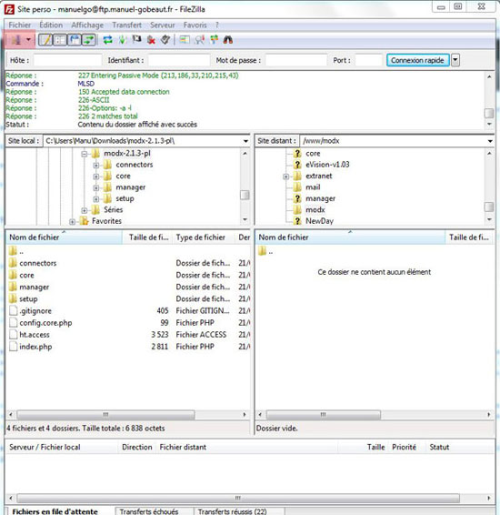Open the Fichier menu

[x=20, y=25]
